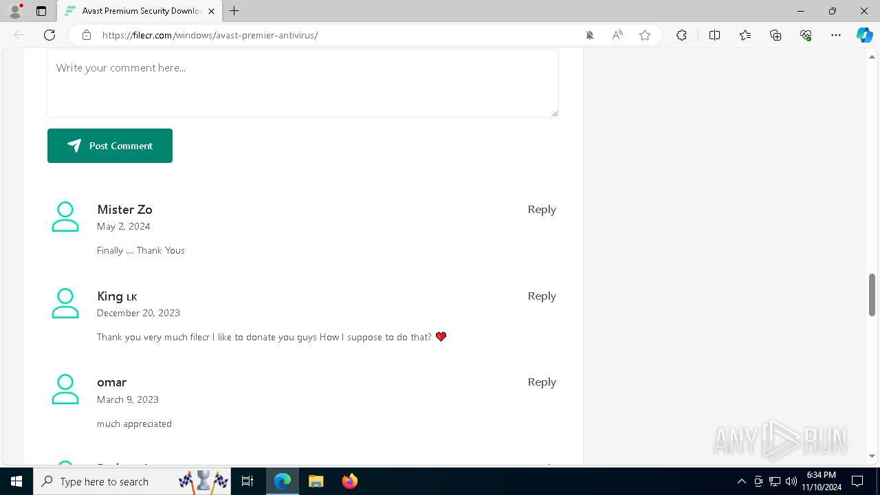View site information lock icon
This screenshot has height=495, width=880.
coord(87,35)
